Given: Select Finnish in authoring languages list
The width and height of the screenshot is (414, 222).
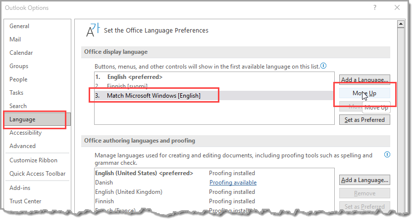Looking at the screenshot, I should click(214, 201).
